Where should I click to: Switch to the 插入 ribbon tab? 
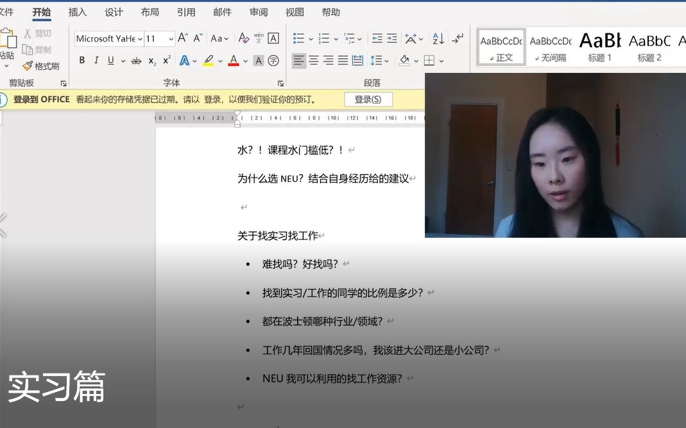[77, 12]
